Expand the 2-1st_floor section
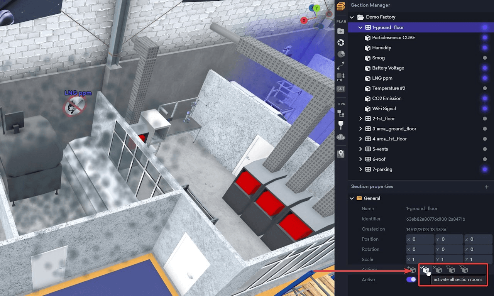This screenshot has height=296, width=494. [x=361, y=118]
